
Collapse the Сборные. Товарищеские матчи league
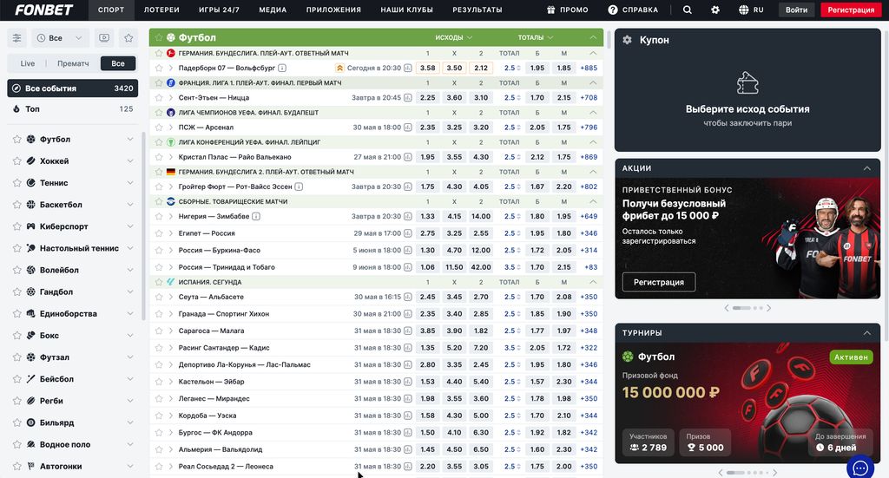click(x=593, y=201)
